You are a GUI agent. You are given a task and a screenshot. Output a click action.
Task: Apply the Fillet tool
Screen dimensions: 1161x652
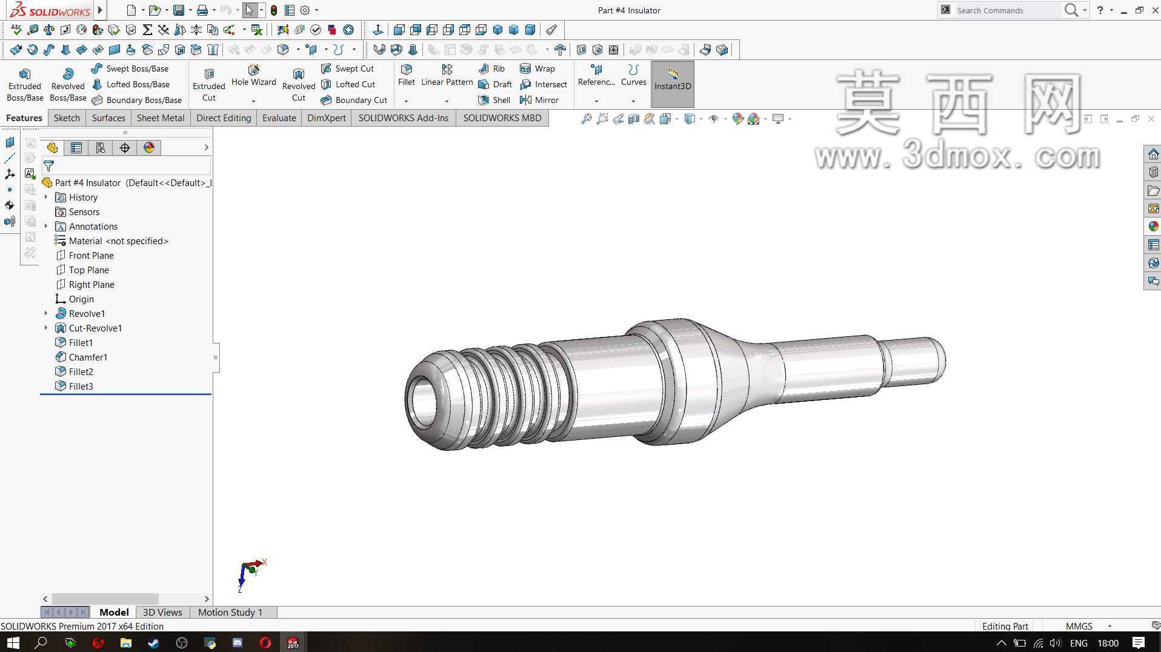(407, 76)
